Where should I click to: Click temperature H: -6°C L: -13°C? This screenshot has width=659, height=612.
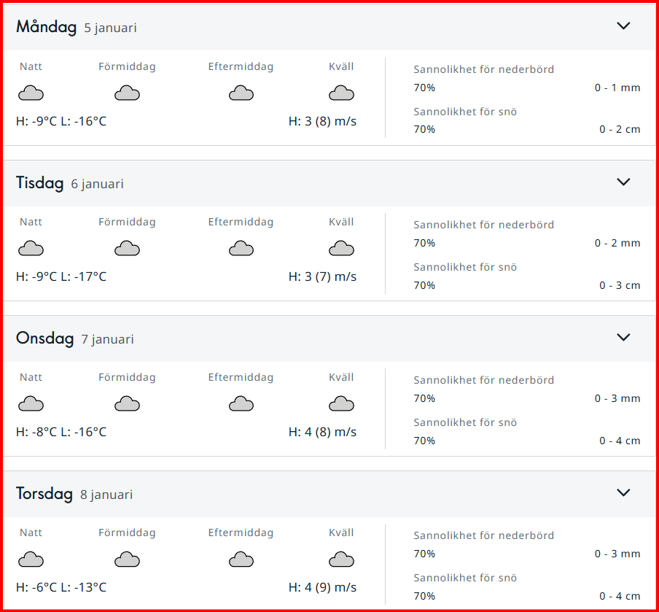pos(61,587)
